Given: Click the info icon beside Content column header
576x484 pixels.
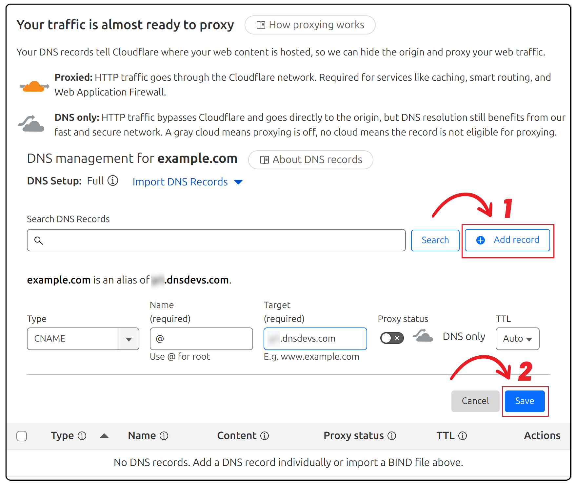Looking at the screenshot, I should click(x=265, y=436).
